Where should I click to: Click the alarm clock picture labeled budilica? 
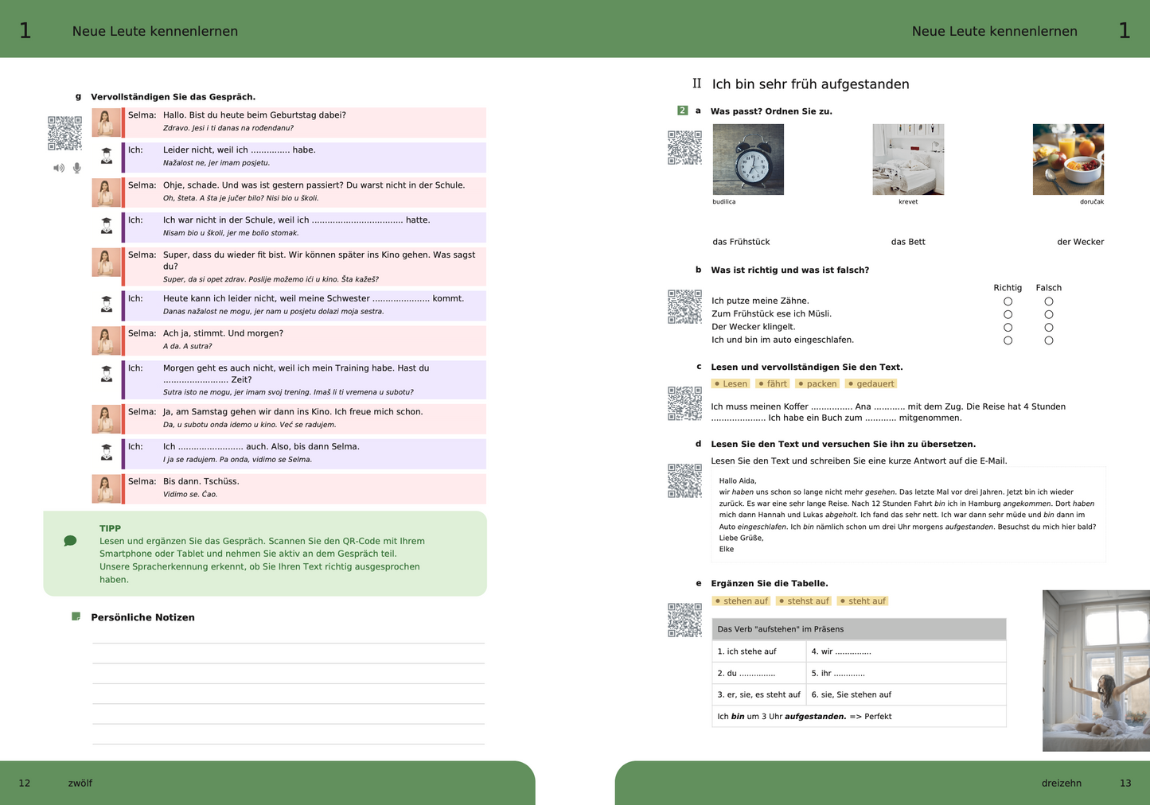(748, 159)
